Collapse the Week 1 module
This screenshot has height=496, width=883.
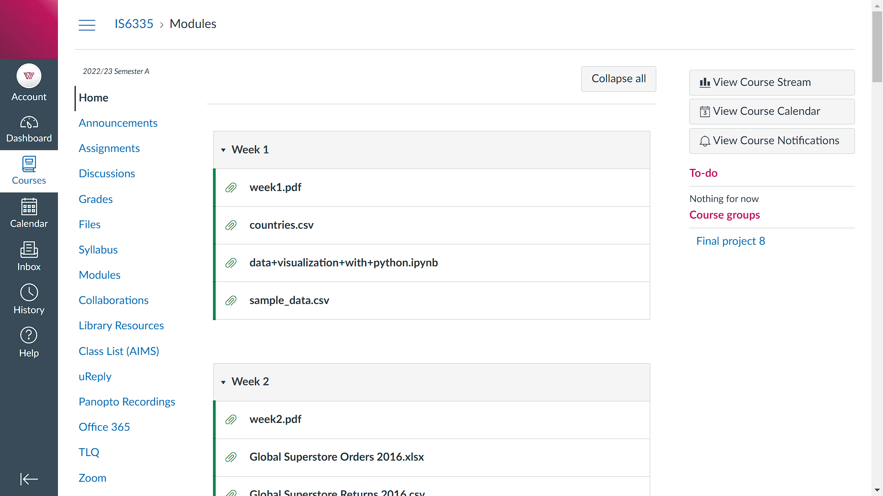coord(224,150)
